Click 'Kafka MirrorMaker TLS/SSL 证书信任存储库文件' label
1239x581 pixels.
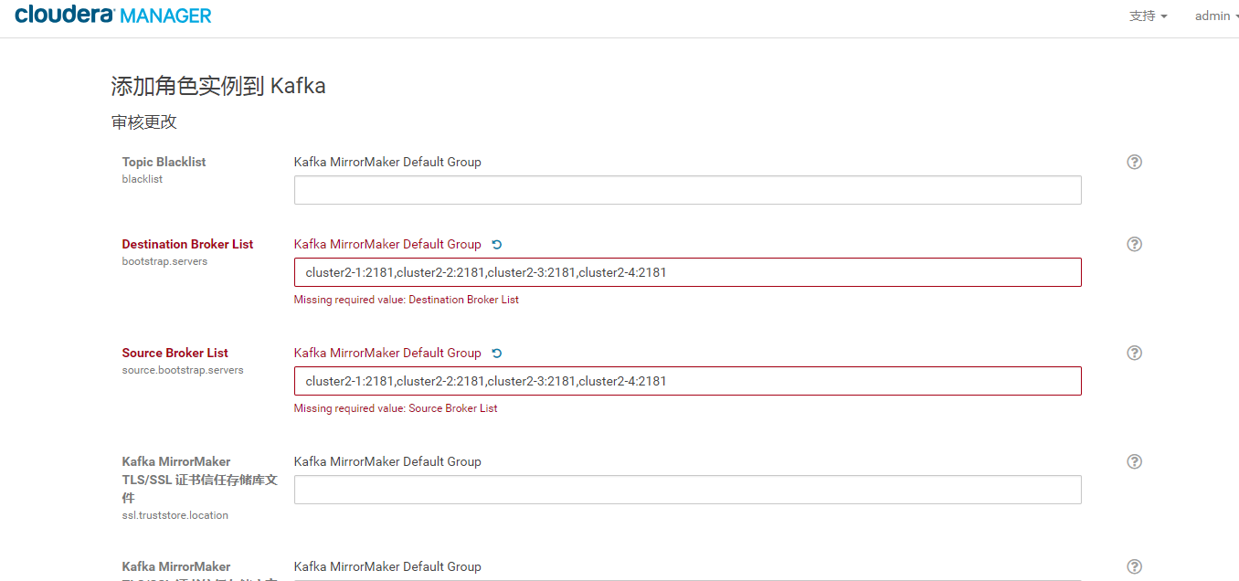(x=199, y=480)
